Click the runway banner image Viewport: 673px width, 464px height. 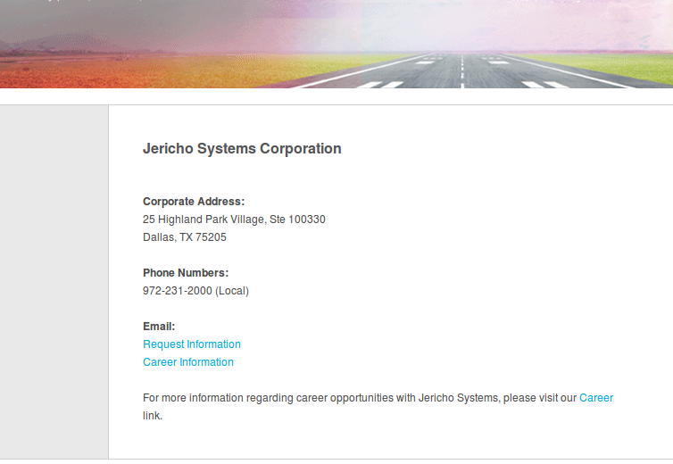336,44
